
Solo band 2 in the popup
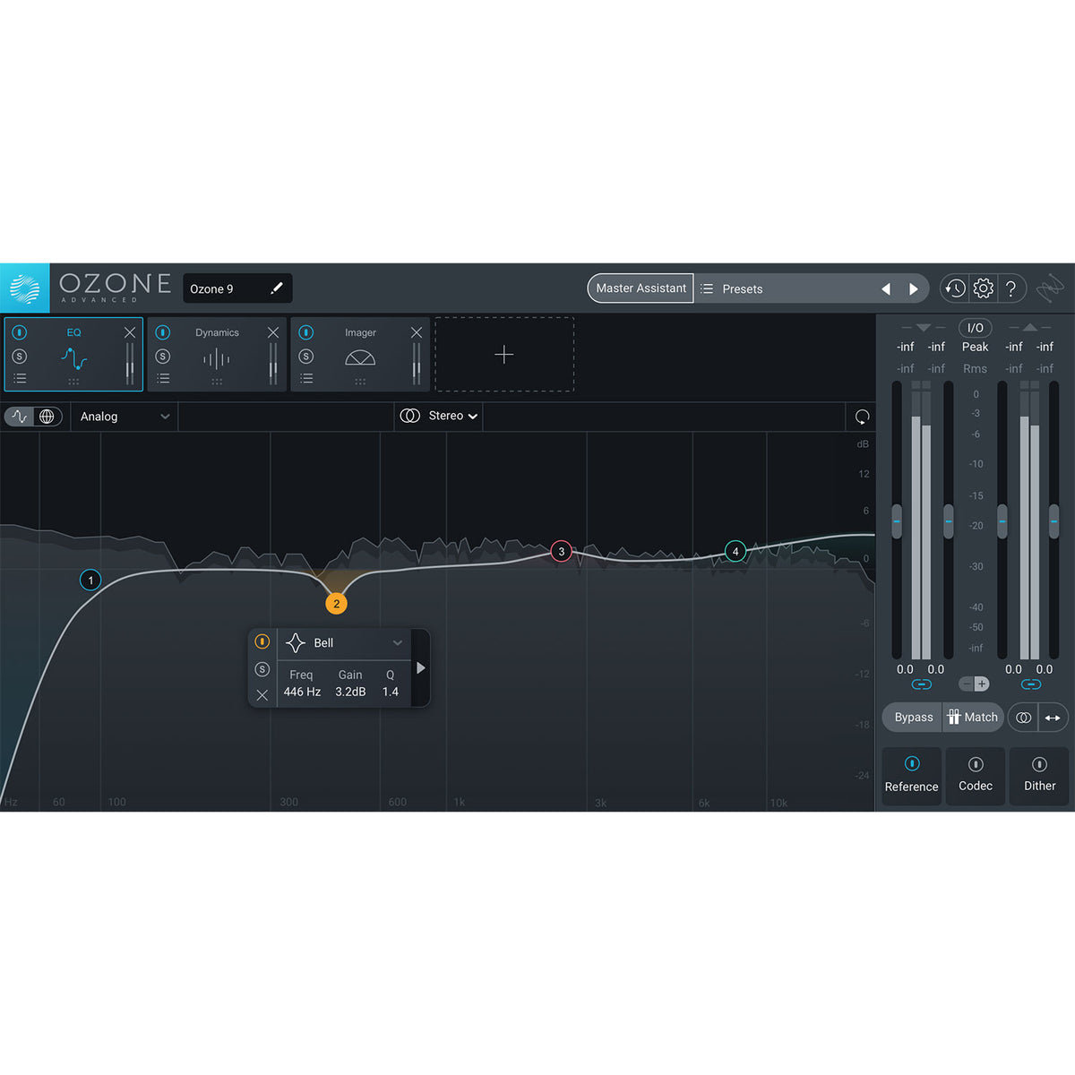coord(262,669)
